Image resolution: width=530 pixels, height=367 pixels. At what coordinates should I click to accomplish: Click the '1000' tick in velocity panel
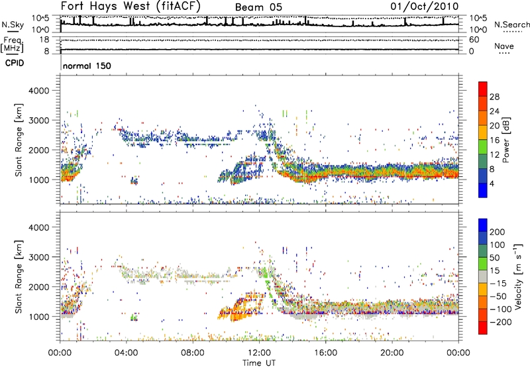pos(39,317)
